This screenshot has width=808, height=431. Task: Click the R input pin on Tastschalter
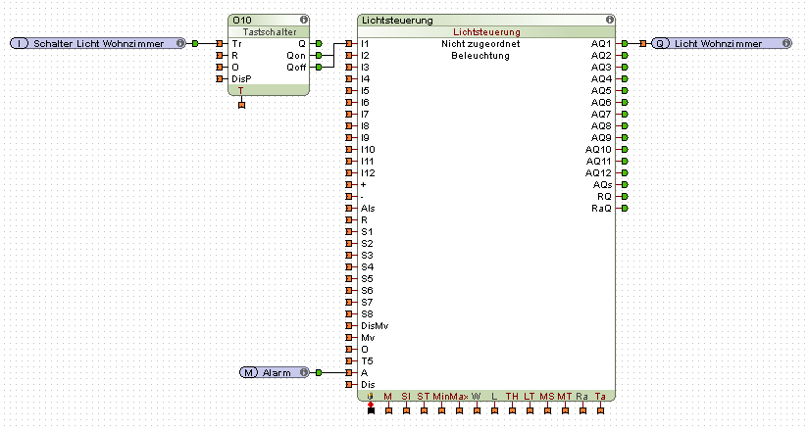click(220, 56)
